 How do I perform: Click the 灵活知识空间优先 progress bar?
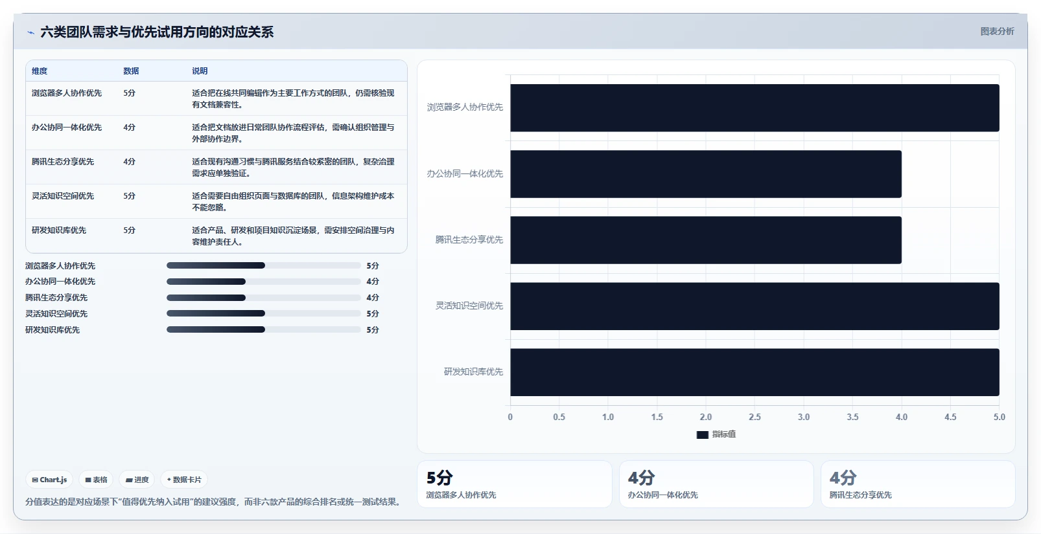(x=264, y=313)
